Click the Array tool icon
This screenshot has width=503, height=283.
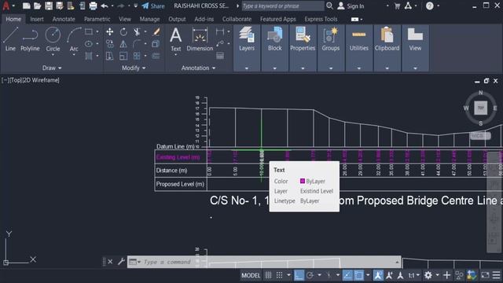click(137, 56)
